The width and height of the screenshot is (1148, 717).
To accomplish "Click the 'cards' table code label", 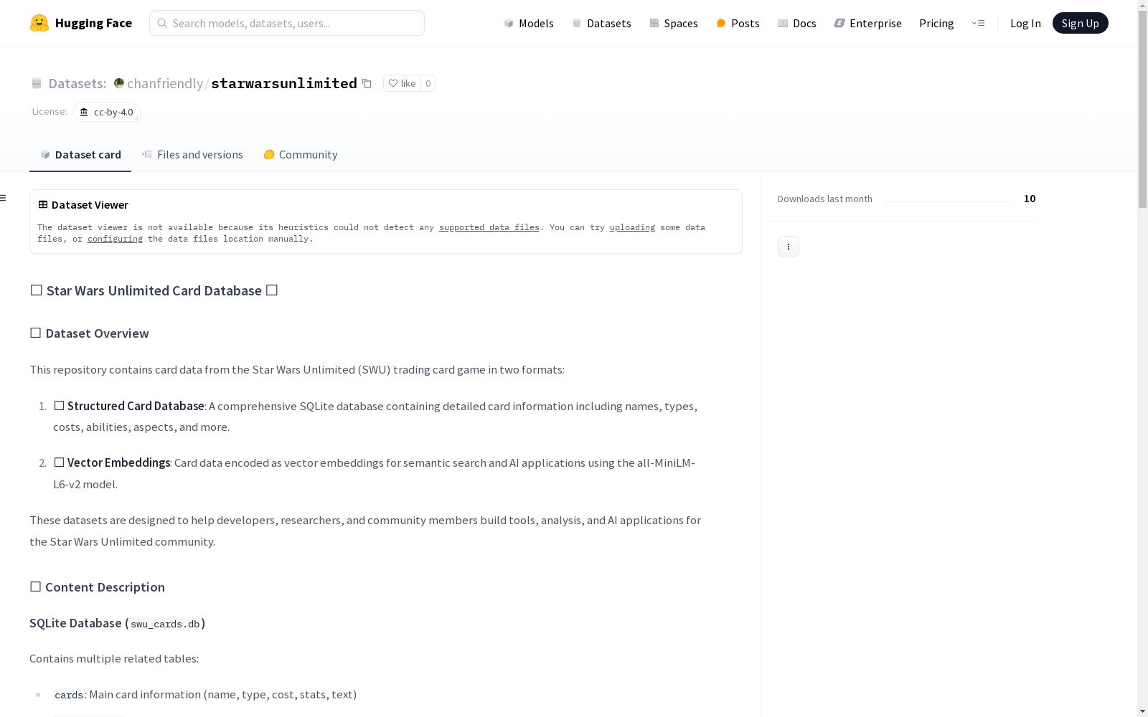I will tap(69, 695).
